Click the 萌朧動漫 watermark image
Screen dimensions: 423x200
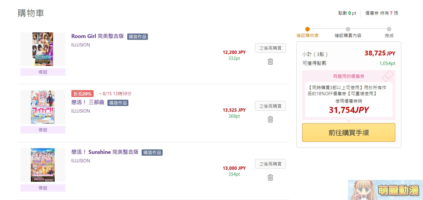click(x=385, y=190)
